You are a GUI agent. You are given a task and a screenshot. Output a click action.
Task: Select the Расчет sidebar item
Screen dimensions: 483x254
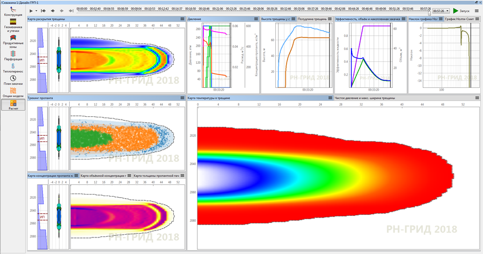(x=13, y=105)
